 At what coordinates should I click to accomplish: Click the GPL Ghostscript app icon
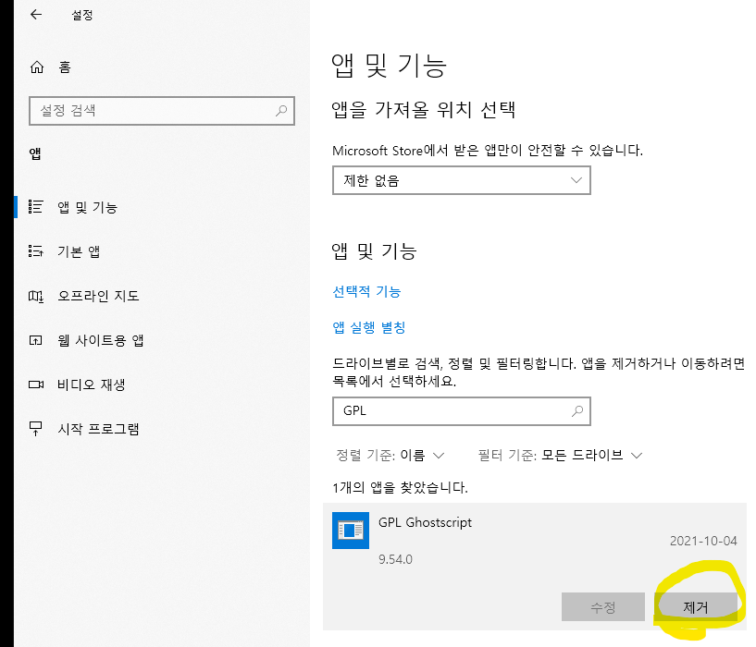pyautogui.click(x=351, y=531)
